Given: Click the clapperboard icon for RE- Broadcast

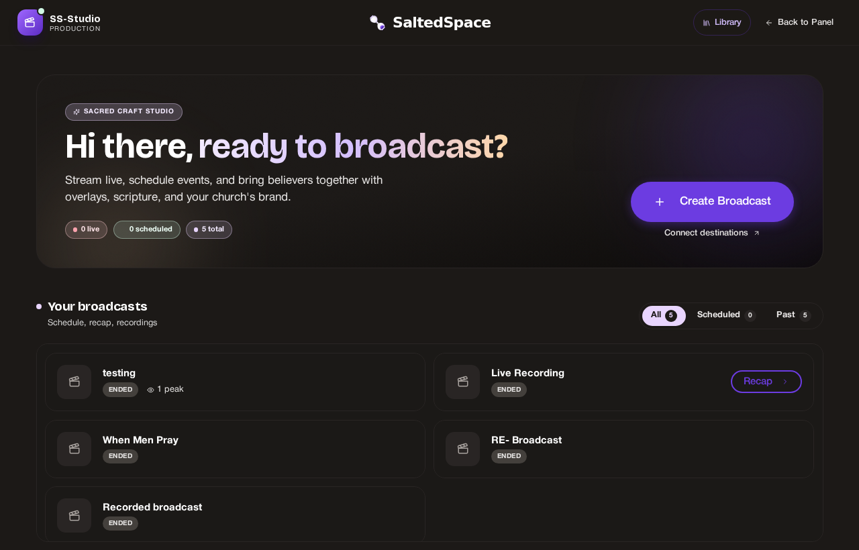Looking at the screenshot, I should coord(463,449).
